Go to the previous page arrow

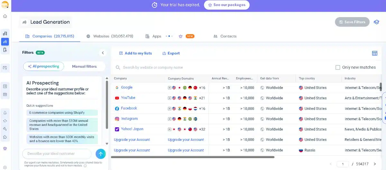click(x=331, y=164)
